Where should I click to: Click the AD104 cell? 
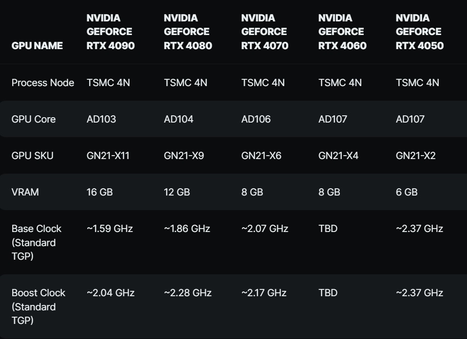(178, 119)
